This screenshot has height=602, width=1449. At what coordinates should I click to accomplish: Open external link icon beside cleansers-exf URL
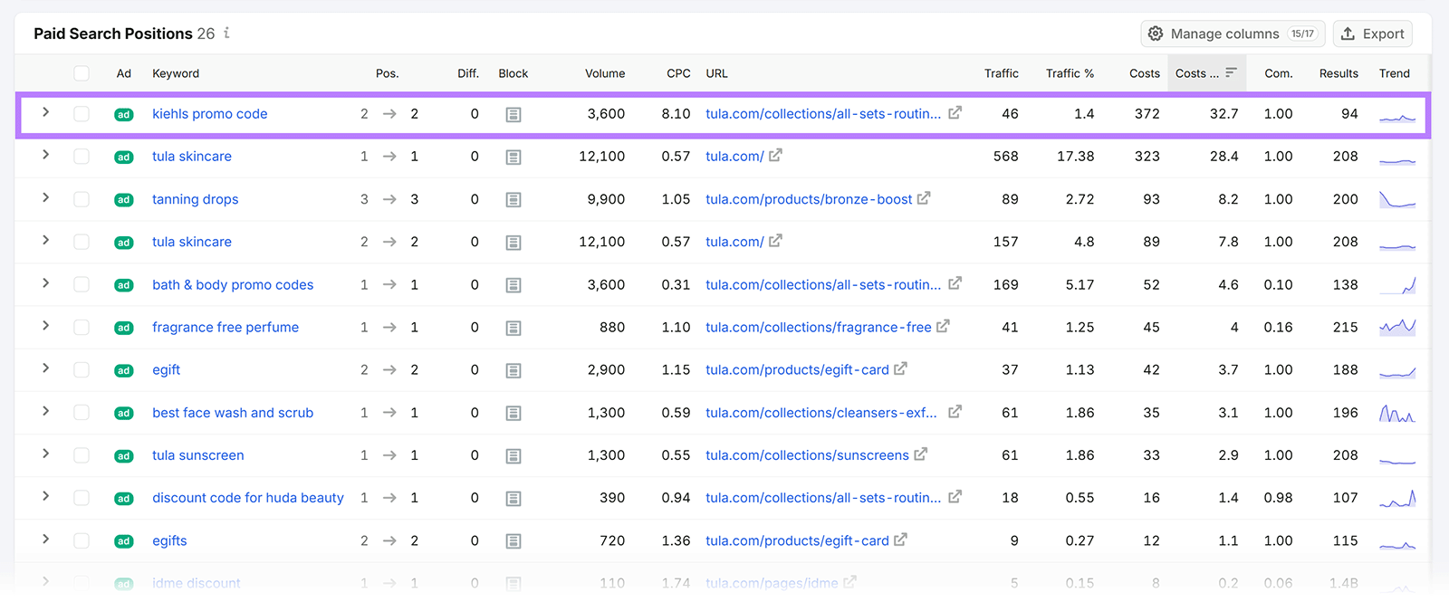(x=955, y=412)
